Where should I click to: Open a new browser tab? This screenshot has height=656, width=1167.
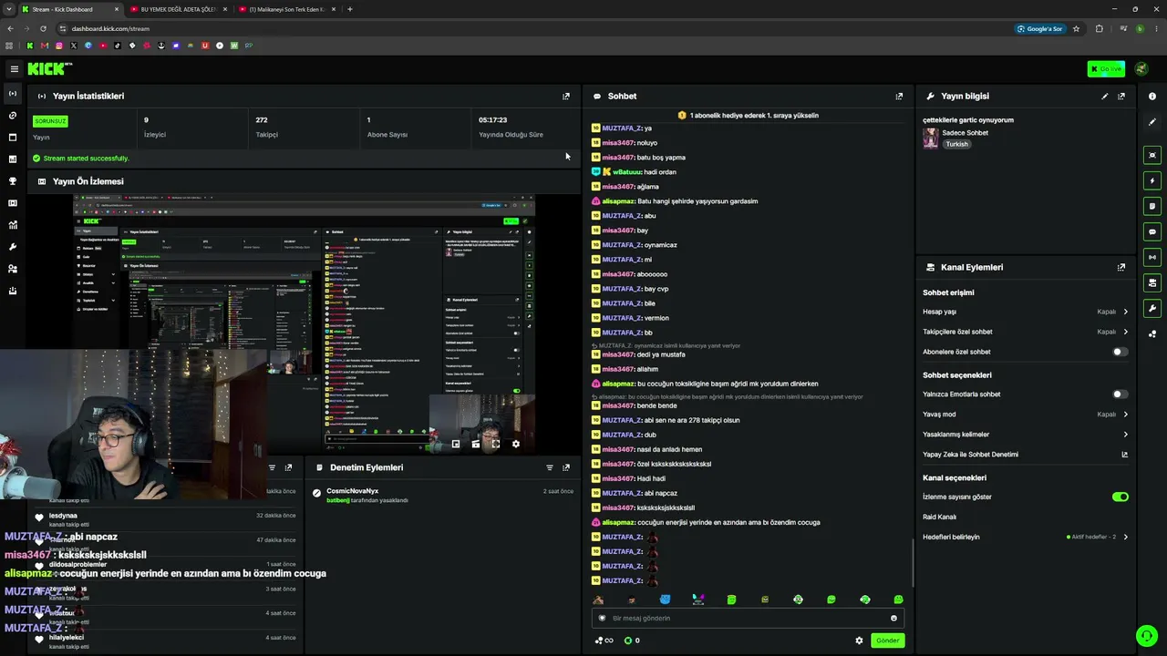click(350, 9)
